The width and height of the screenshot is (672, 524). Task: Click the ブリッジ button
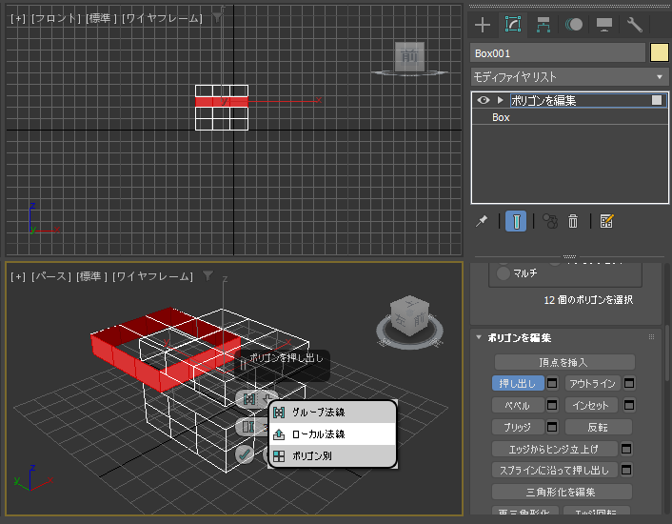pyautogui.click(x=518, y=427)
